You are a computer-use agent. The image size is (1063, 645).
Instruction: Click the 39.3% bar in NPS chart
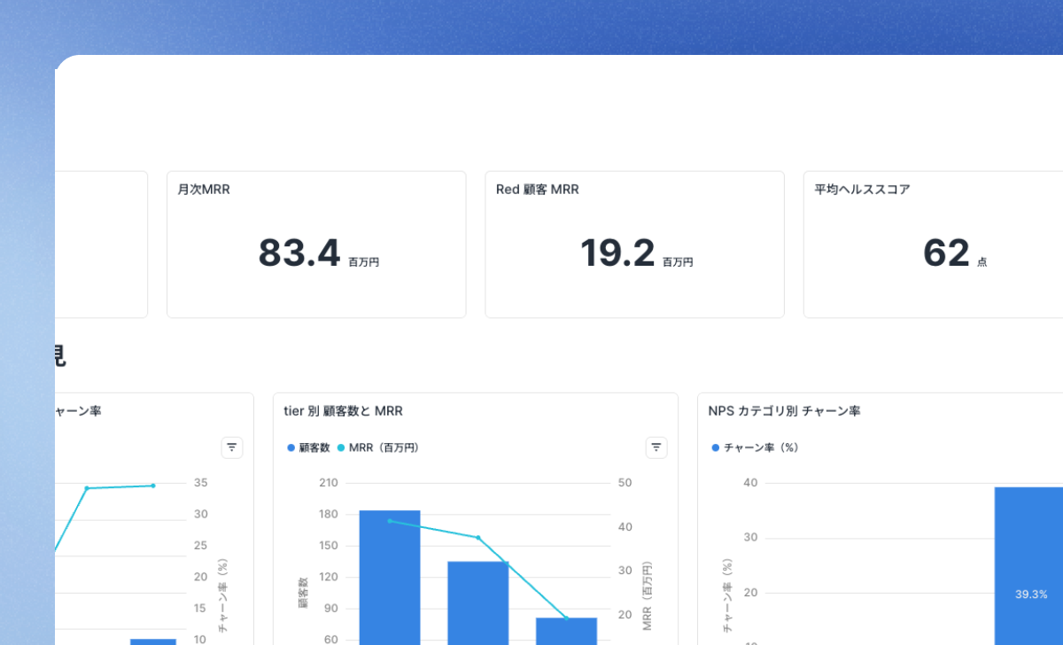tap(1028, 566)
